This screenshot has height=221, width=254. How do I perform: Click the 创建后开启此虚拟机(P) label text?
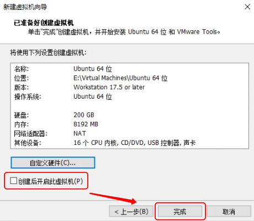pyautogui.click(x=50, y=181)
